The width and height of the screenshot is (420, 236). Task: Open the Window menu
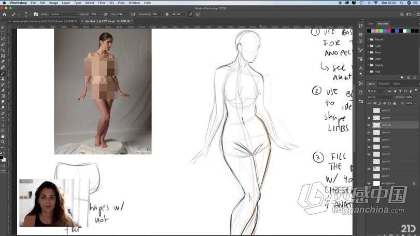(x=134, y=3)
